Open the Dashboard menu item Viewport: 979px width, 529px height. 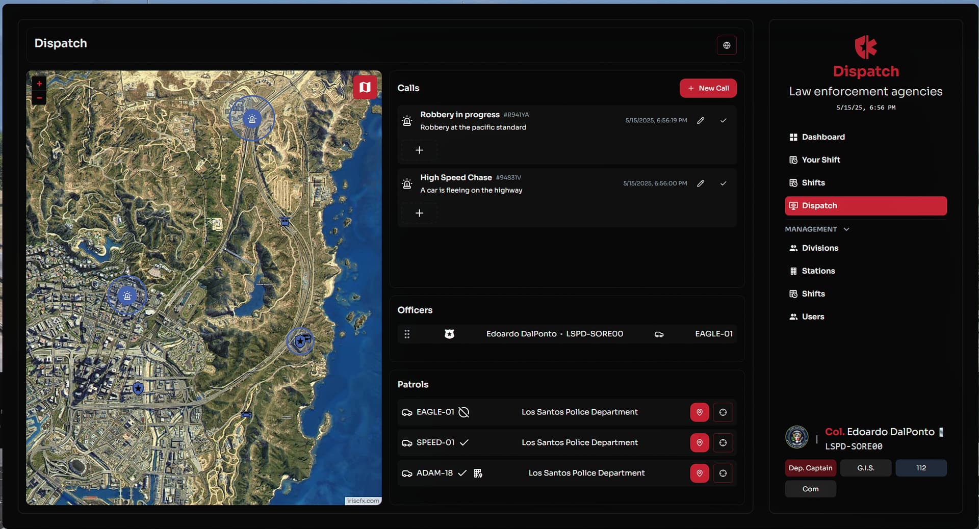coord(823,137)
